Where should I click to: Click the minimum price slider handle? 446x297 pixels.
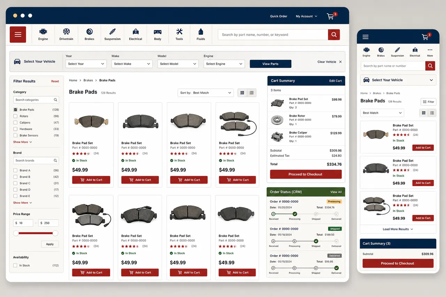coord(16,233)
